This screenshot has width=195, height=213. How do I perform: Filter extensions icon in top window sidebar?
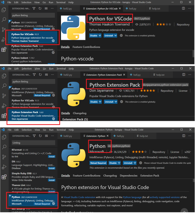tap(34, 9)
